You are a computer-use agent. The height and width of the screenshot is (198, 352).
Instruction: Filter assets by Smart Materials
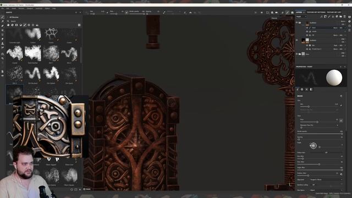(x=12, y=25)
